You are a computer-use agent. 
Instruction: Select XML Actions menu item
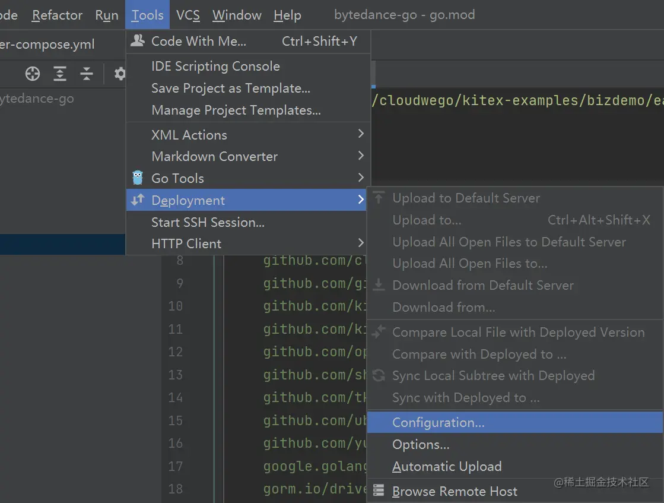tap(248, 135)
